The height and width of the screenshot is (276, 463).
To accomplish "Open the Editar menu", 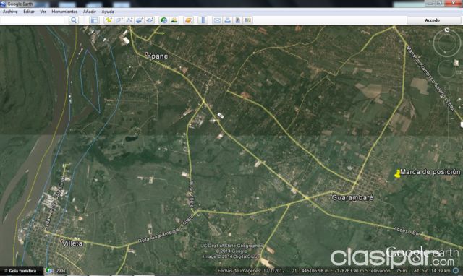I will tap(29, 12).
